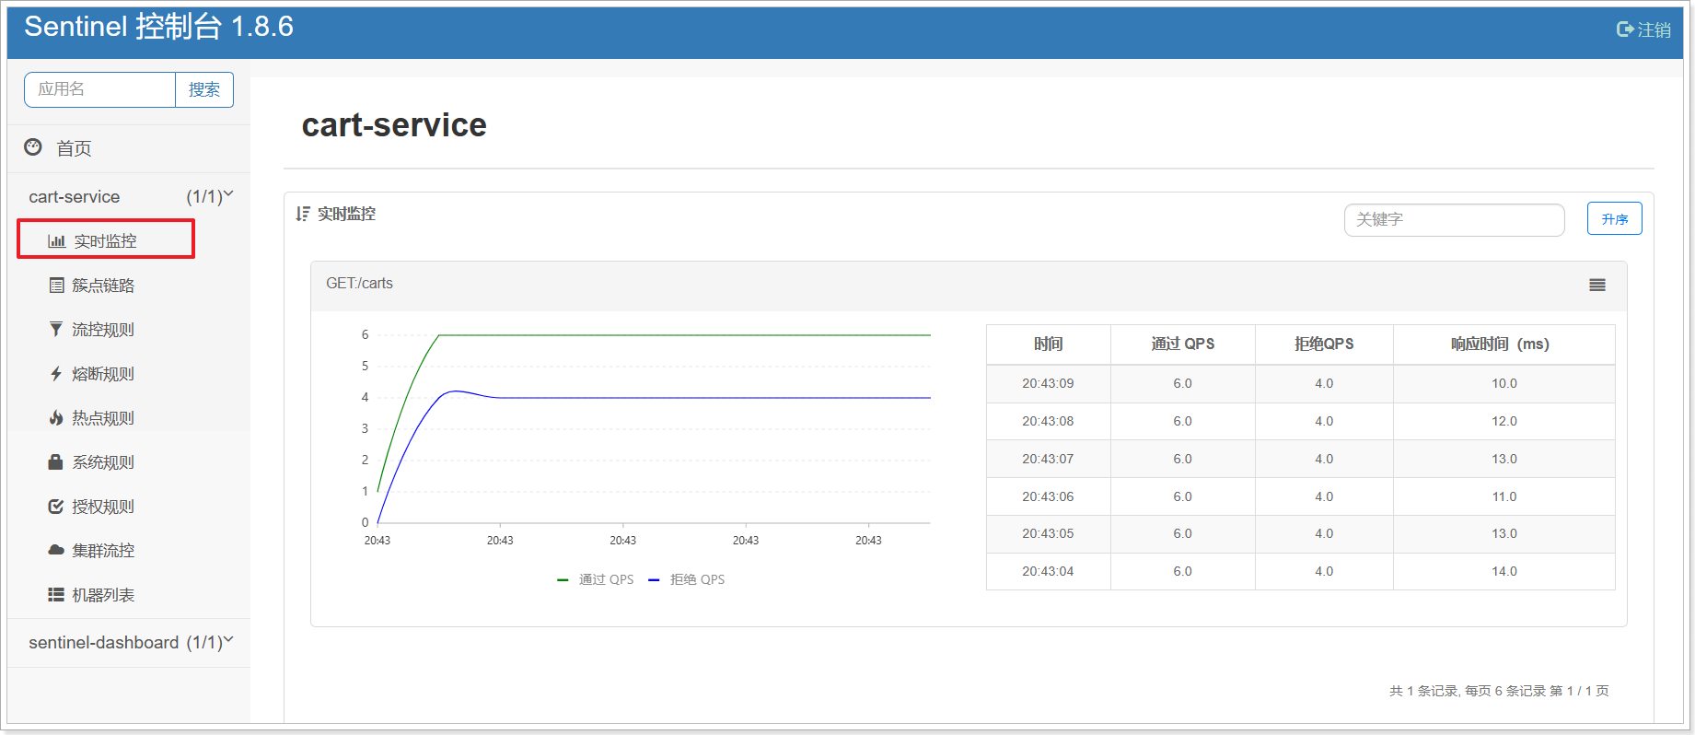The image size is (1695, 735).
Task: Click the funnel icon for 流控规则
Action: [56, 330]
